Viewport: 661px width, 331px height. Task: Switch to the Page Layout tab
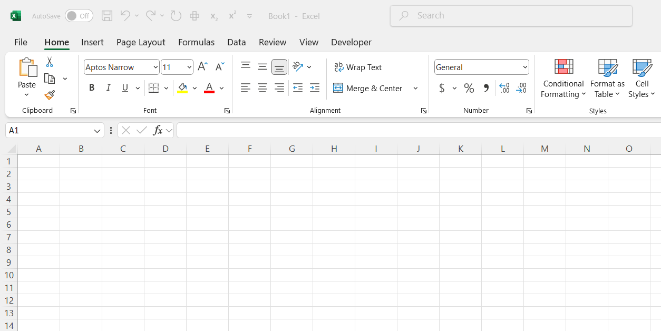pos(141,42)
